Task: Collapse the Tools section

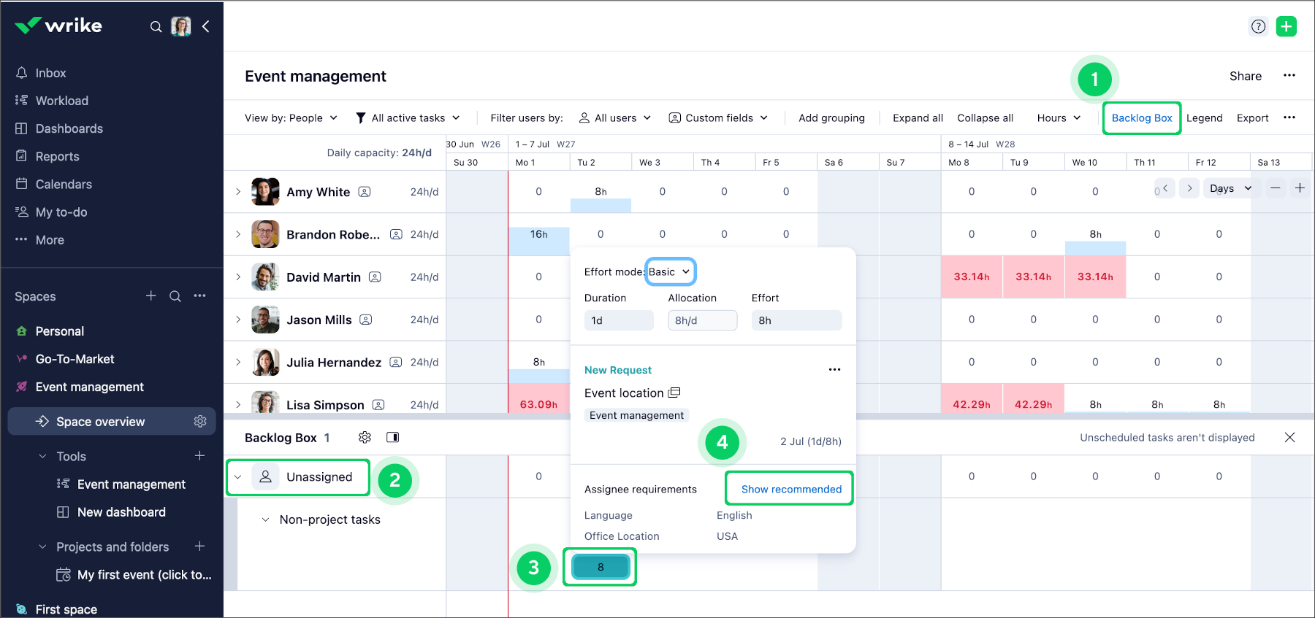Action: pyautogui.click(x=42, y=456)
